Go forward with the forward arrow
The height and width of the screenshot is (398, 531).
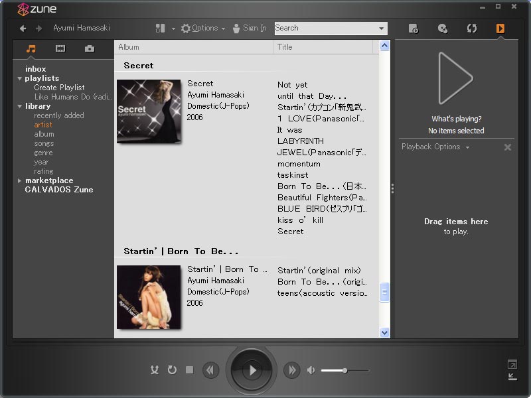(38, 29)
